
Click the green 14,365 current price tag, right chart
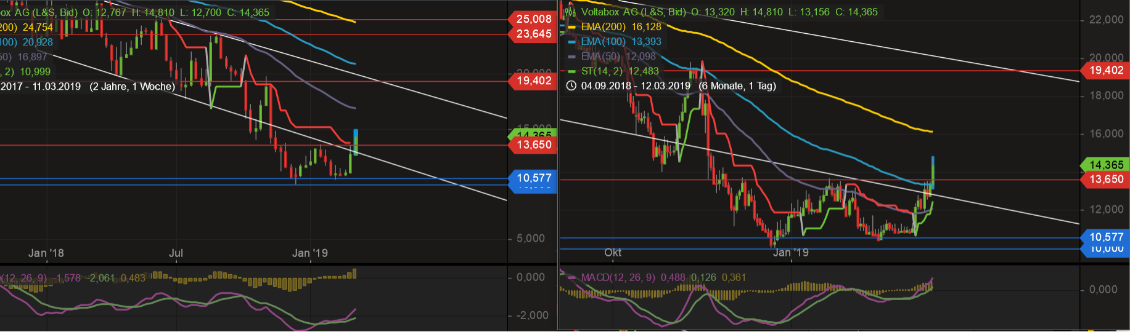pyautogui.click(x=1105, y=165)
